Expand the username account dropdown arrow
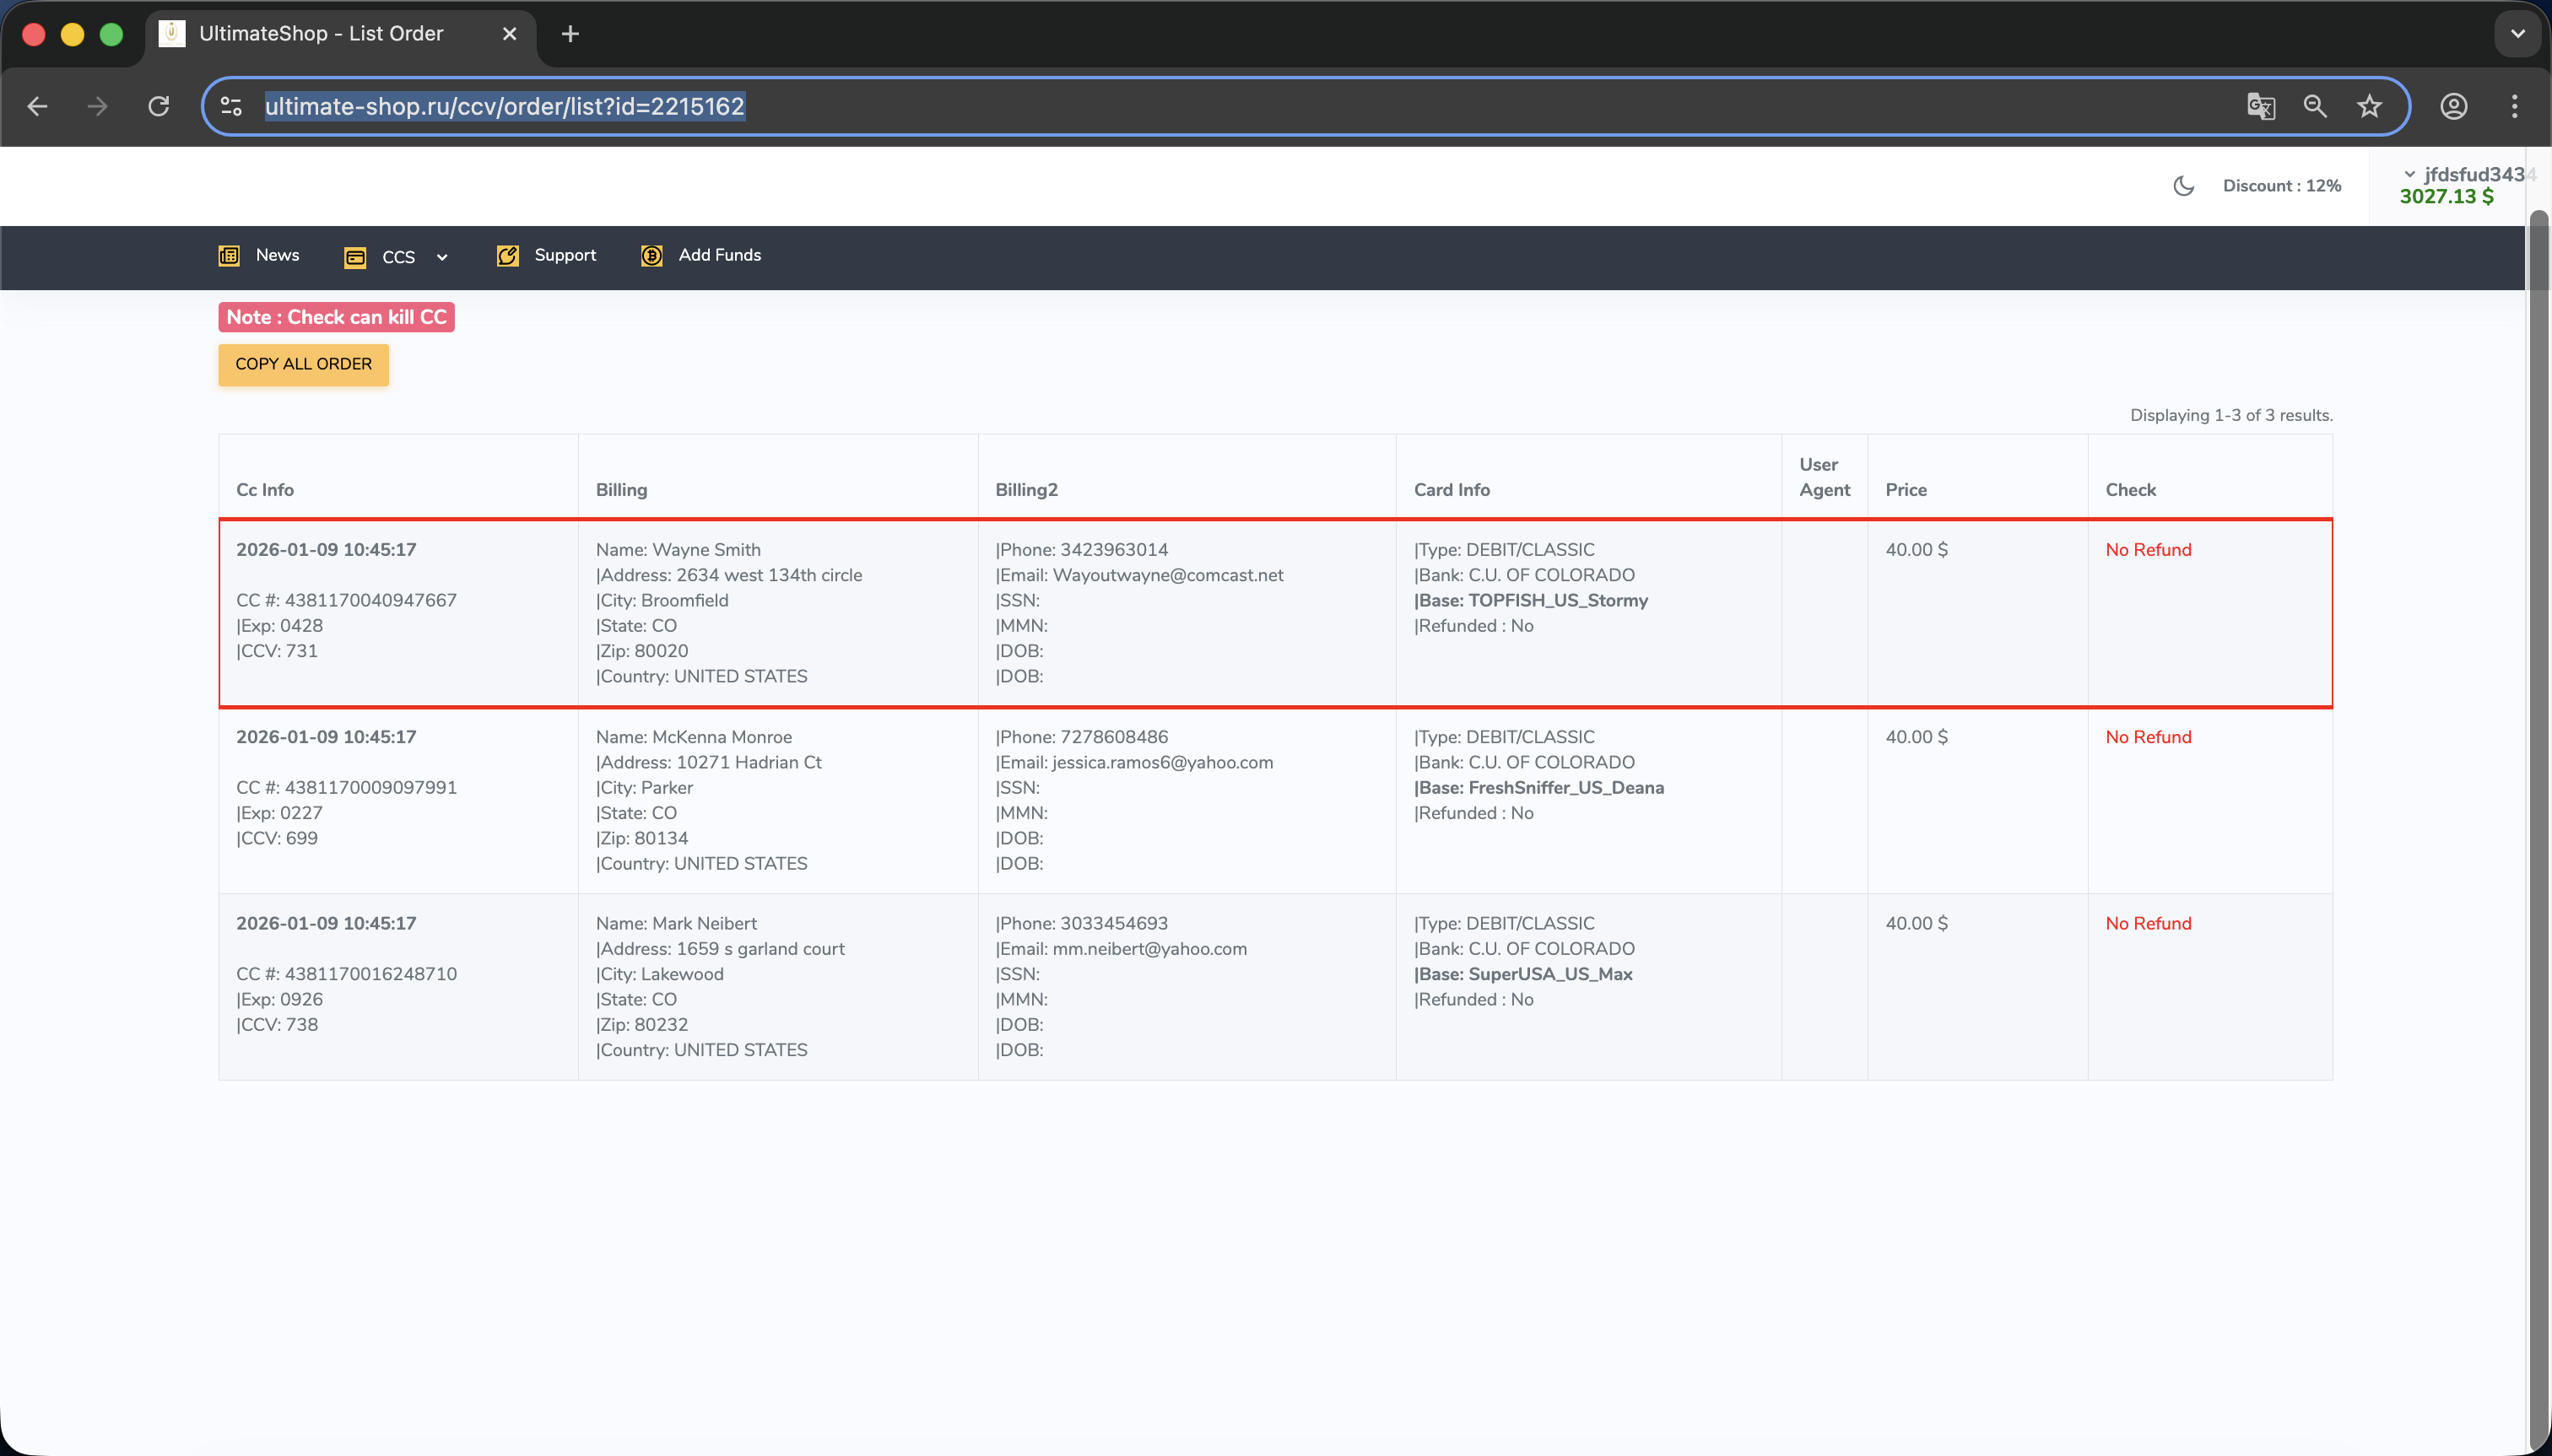The width and height of the screenshot is (2552, 1456). (x=2409, y=174)
